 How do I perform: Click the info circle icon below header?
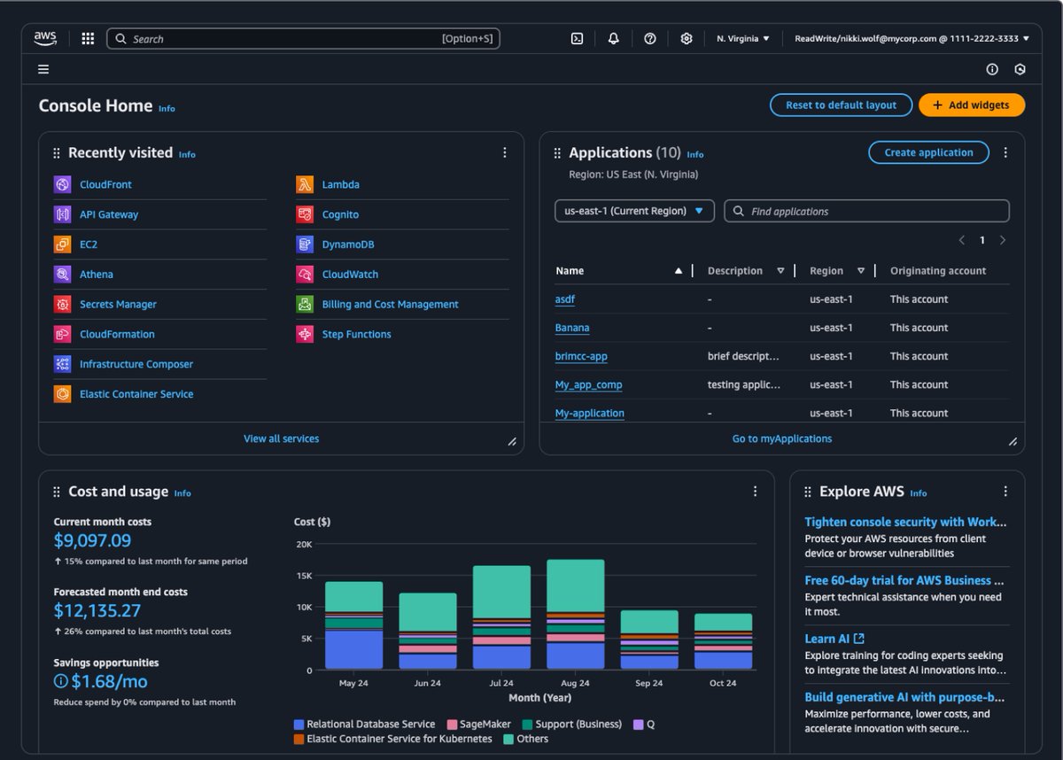992,69
